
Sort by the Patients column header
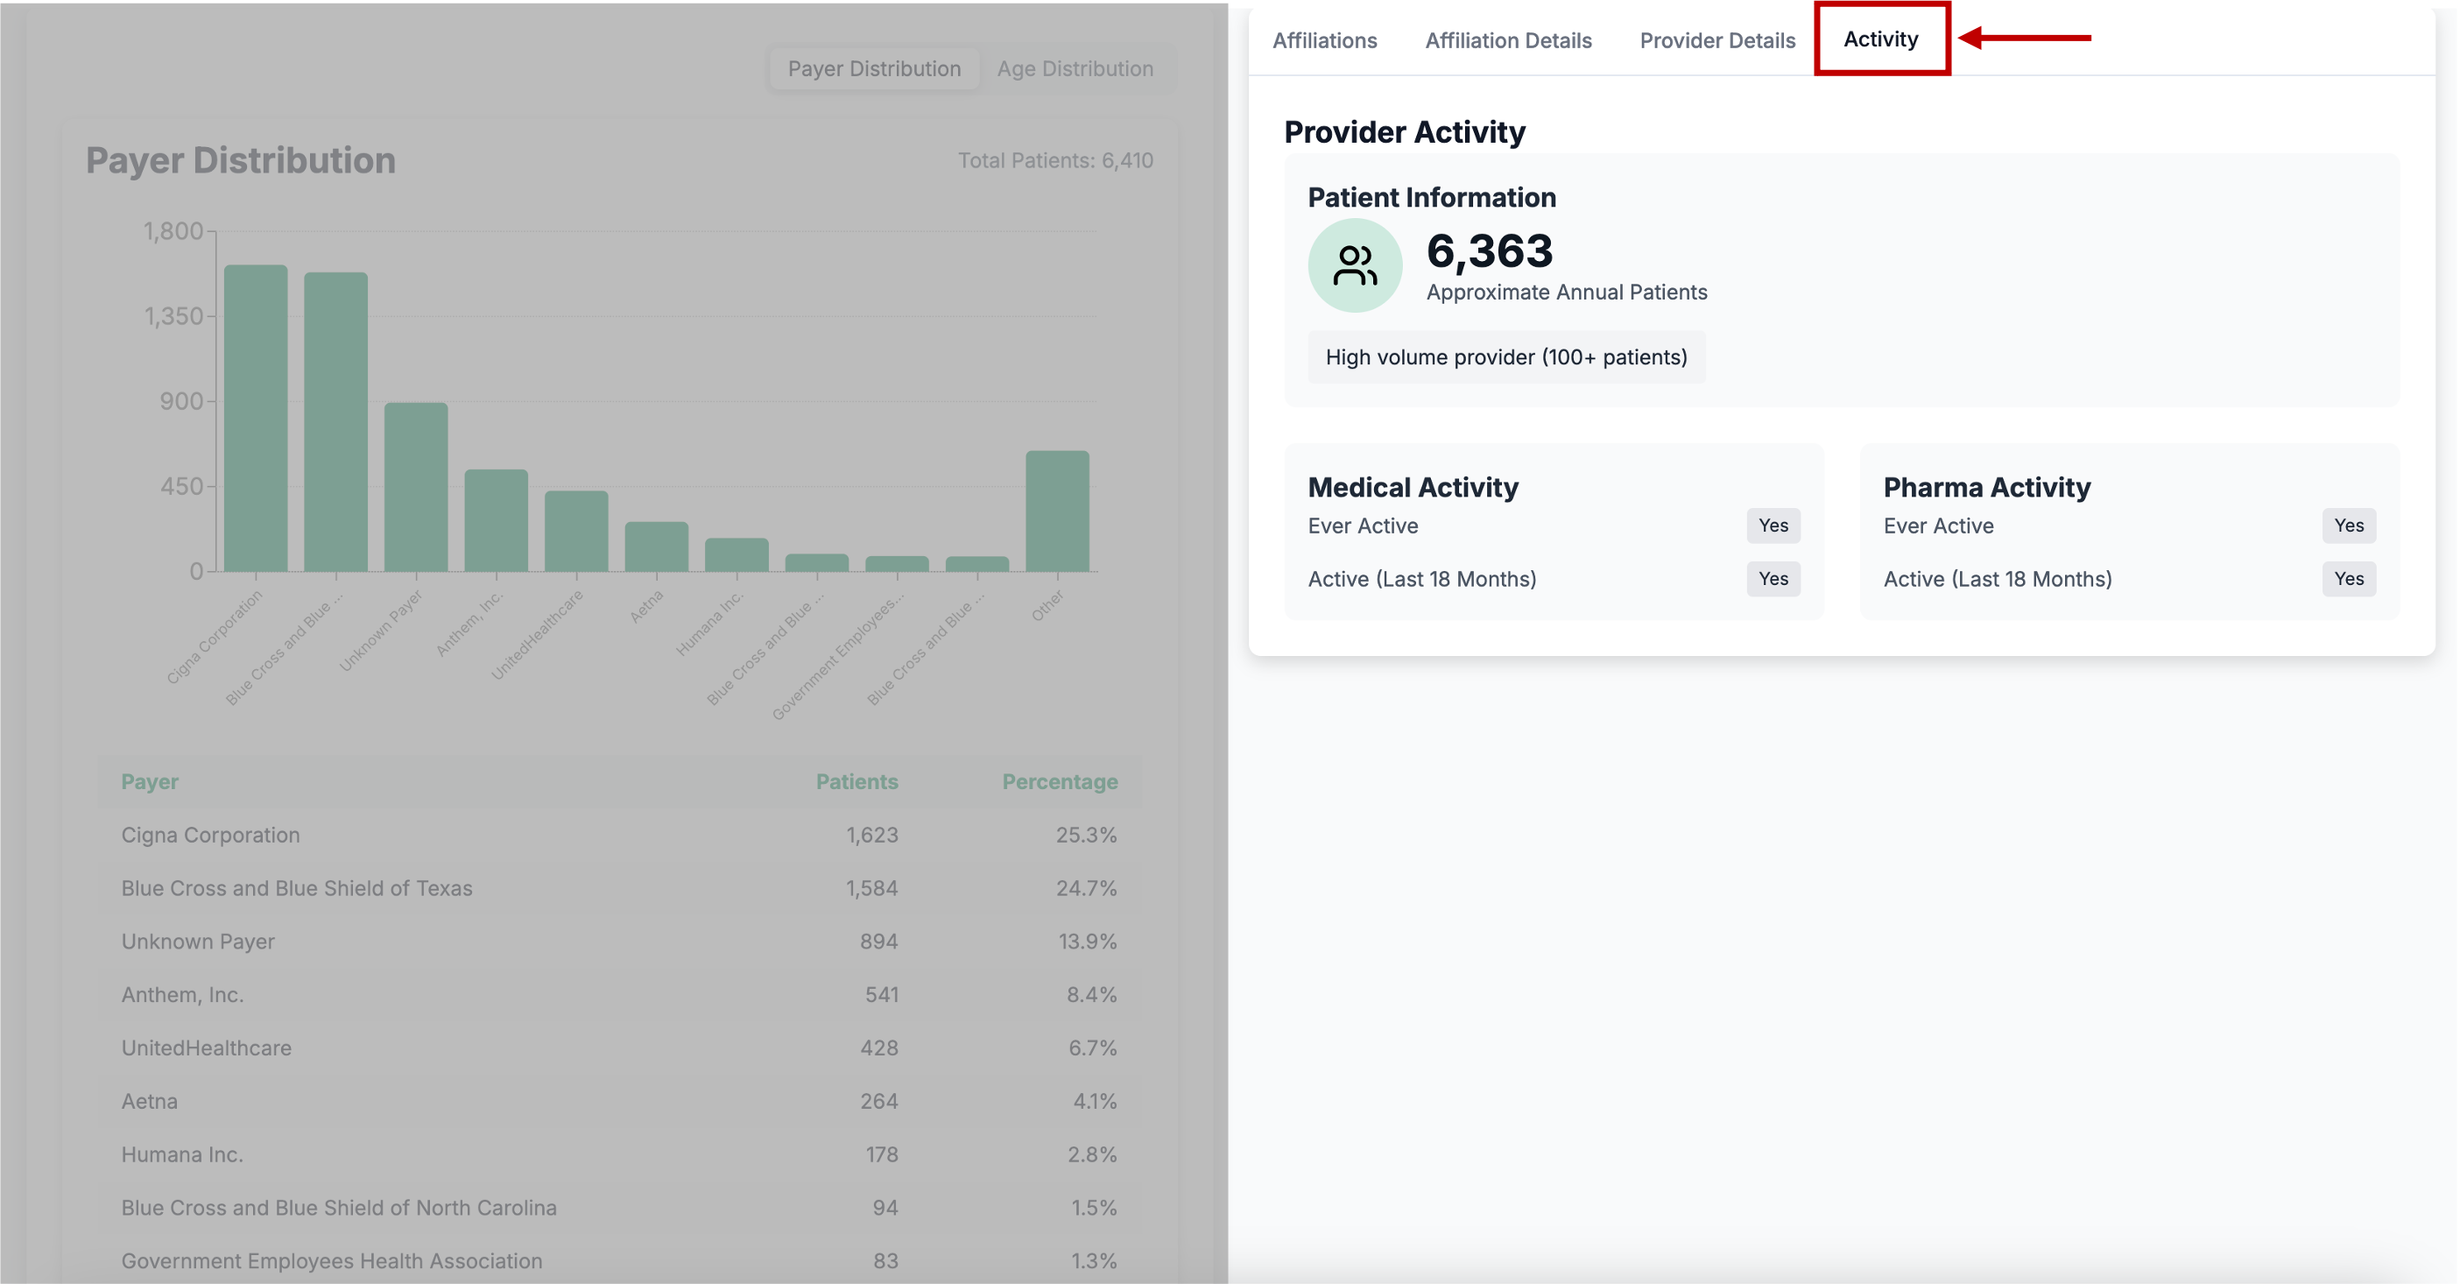point(856,781)
